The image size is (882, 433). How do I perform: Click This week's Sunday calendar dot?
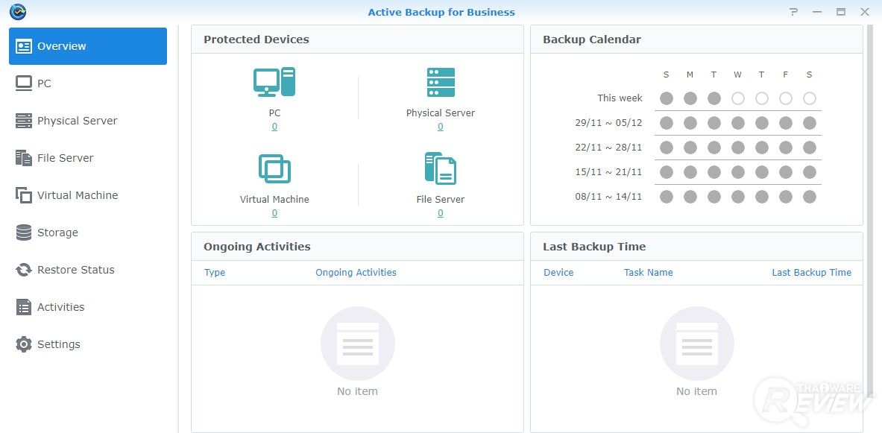666,98
